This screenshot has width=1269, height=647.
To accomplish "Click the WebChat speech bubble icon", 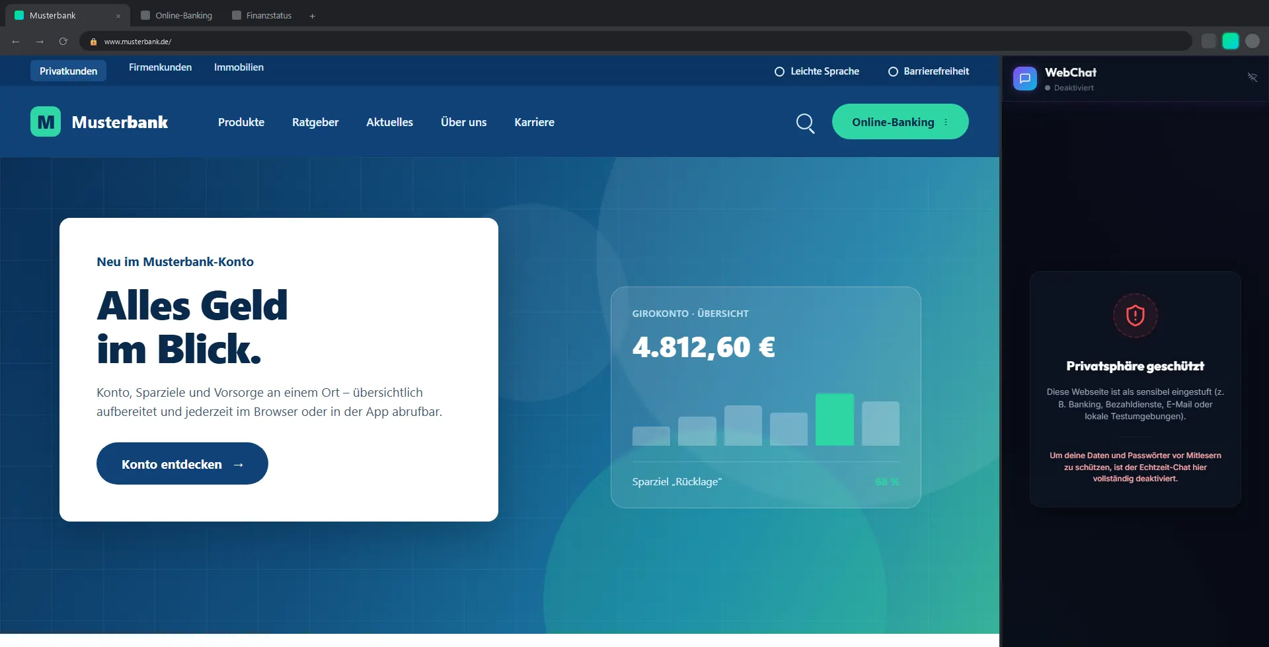I will click(x=1025, y=79).
